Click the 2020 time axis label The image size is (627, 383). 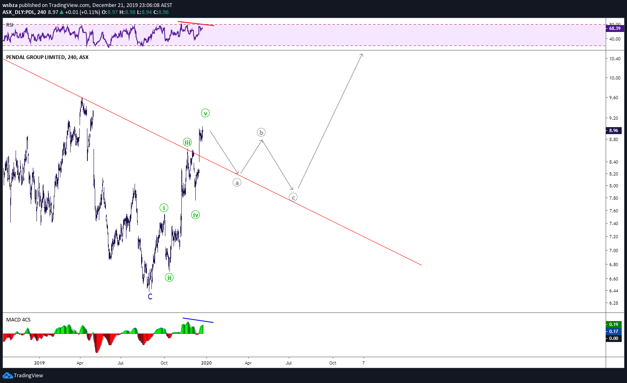click(206, 363)
